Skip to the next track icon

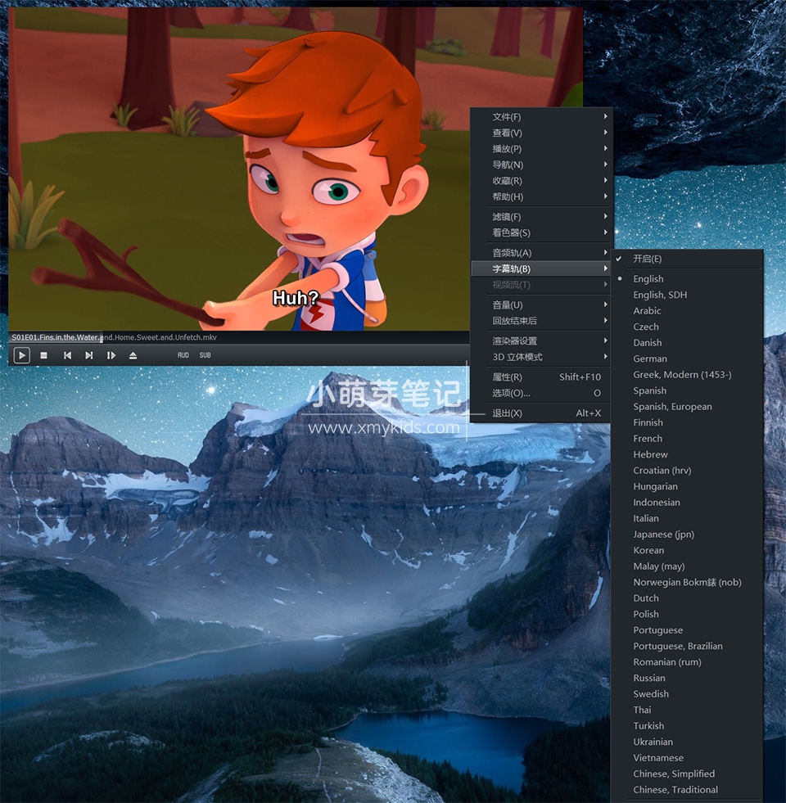[x=89, y=355]
